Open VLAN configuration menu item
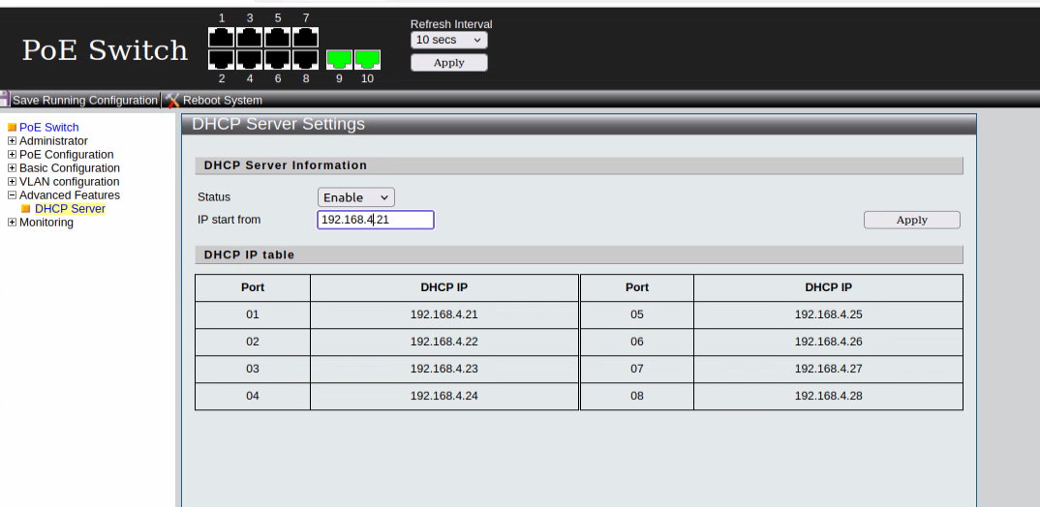The image size is (1040, 507). point(69,182)
